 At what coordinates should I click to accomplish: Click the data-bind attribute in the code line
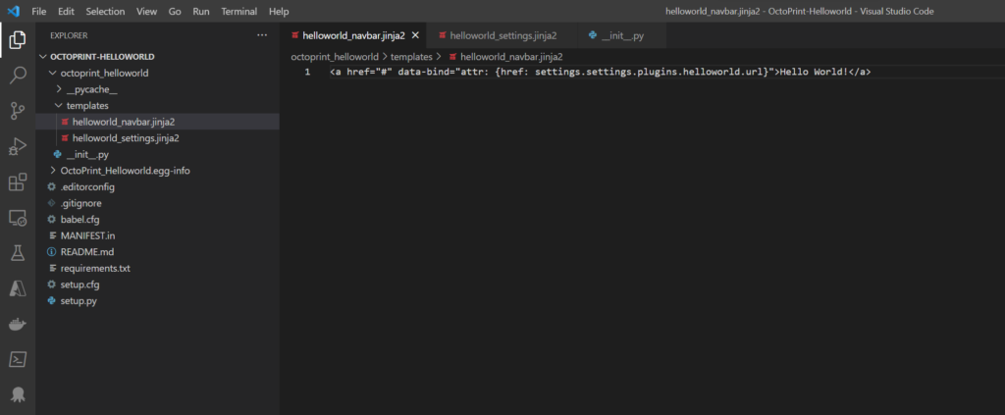coord(423,72)
